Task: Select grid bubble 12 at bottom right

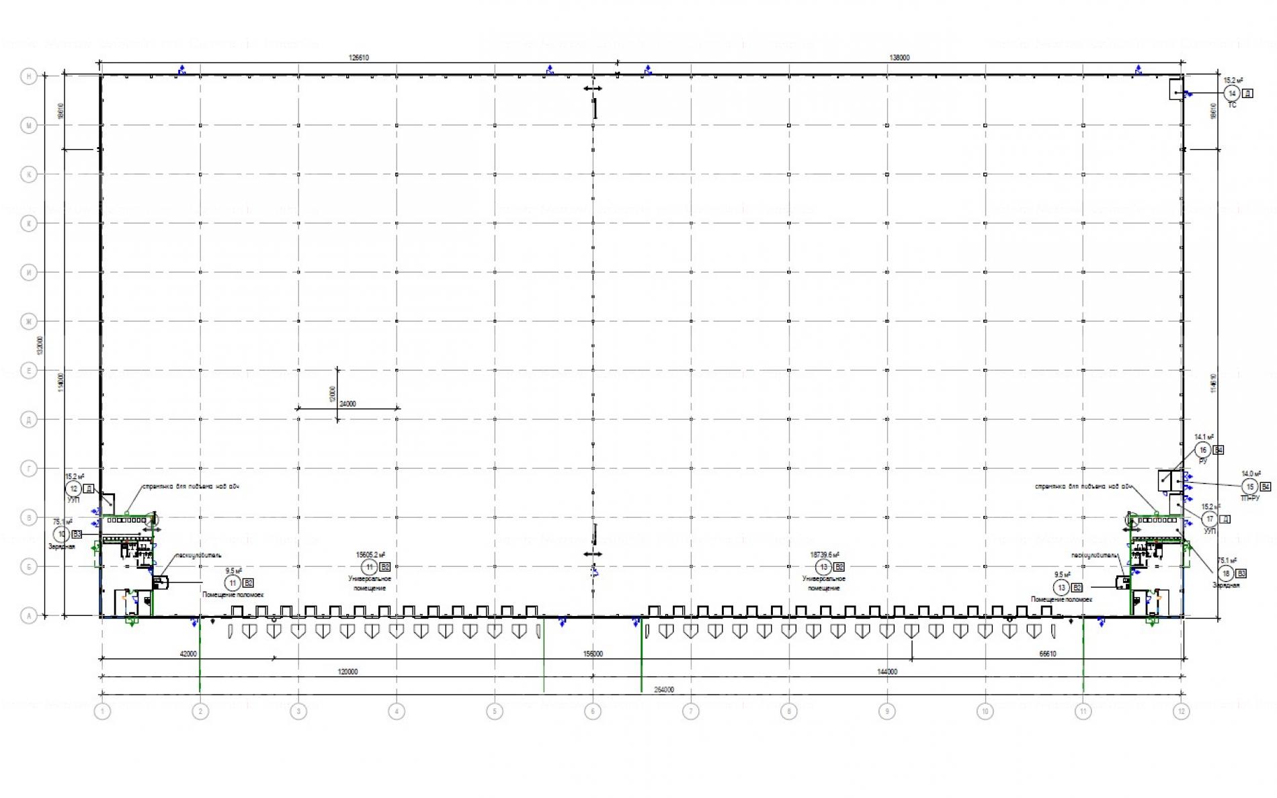Action: 1181,711
